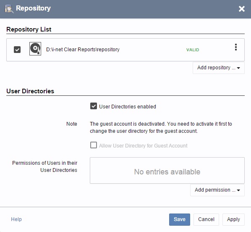Close the Repository dialog with the X
Viewport: 251px width, 232px height.
(241, 9)
